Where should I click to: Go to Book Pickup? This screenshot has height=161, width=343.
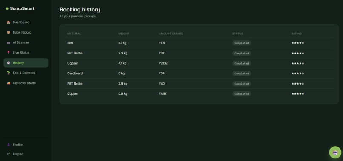tap(26, 32)
